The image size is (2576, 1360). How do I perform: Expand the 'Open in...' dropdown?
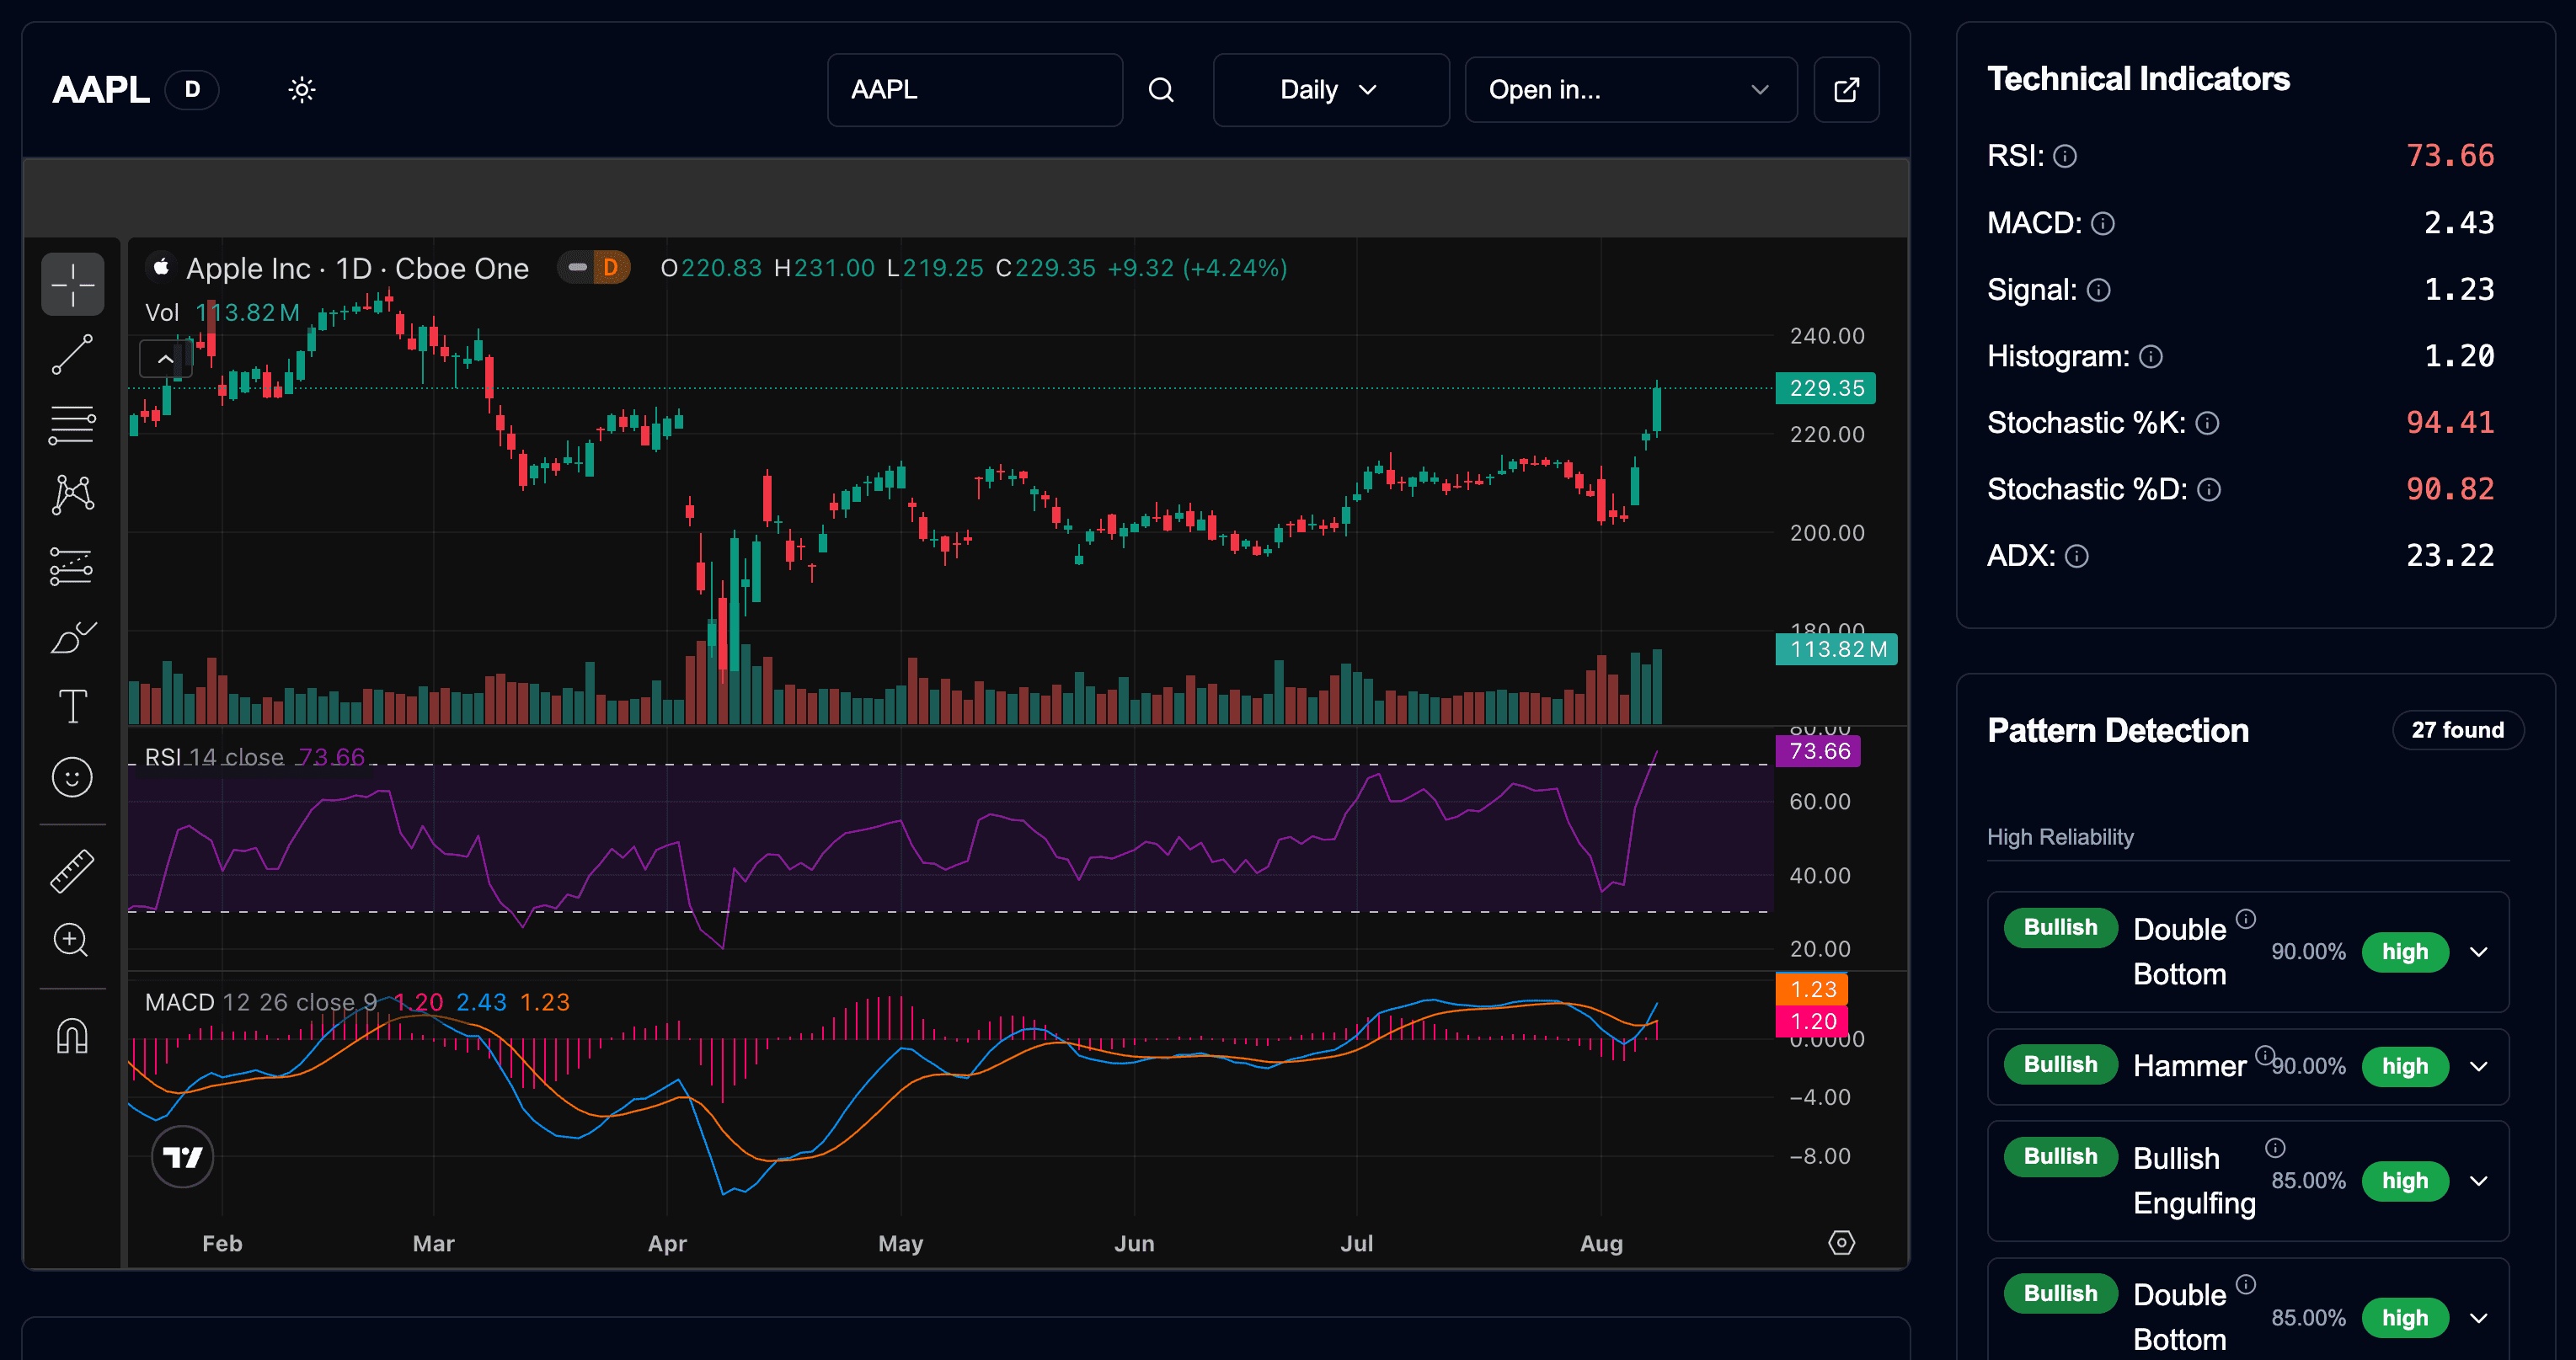click(1630, 89)
